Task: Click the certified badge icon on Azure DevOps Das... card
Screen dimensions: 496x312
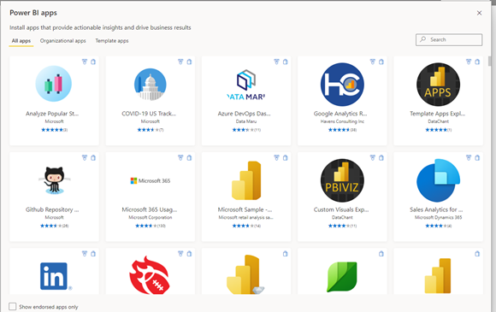Action: (276, 62)
